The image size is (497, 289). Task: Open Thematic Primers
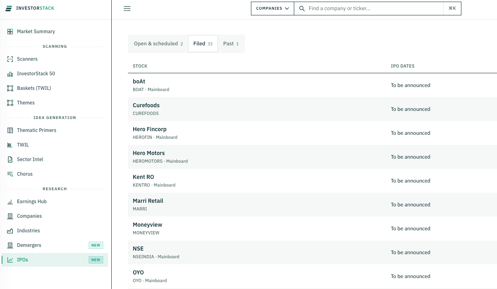coord(55,130)
